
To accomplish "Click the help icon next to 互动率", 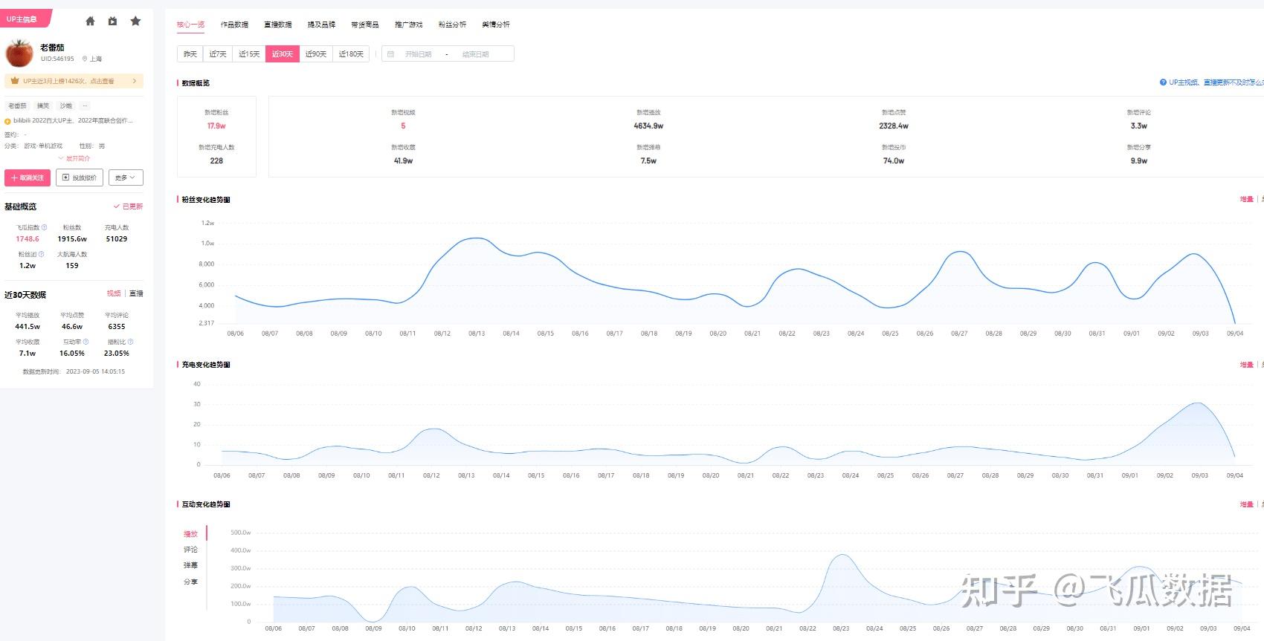I will coord(86,342).
